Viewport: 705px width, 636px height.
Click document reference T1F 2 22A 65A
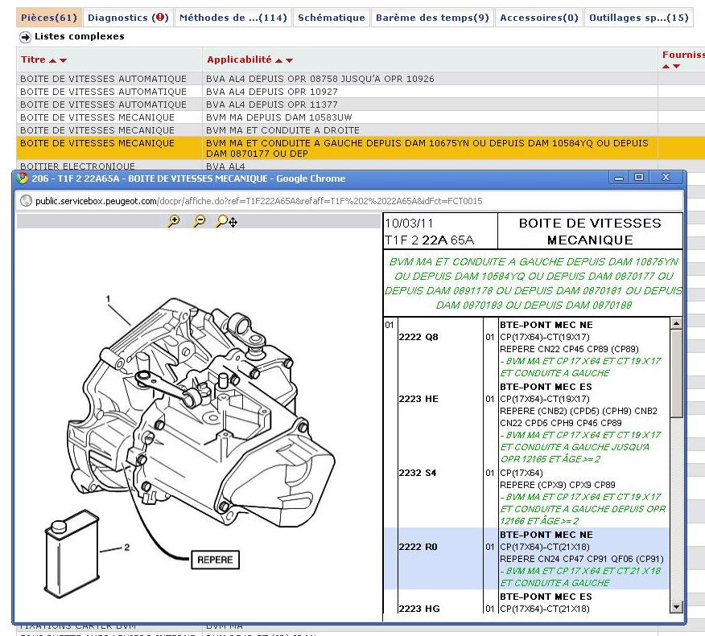[430, 240]
